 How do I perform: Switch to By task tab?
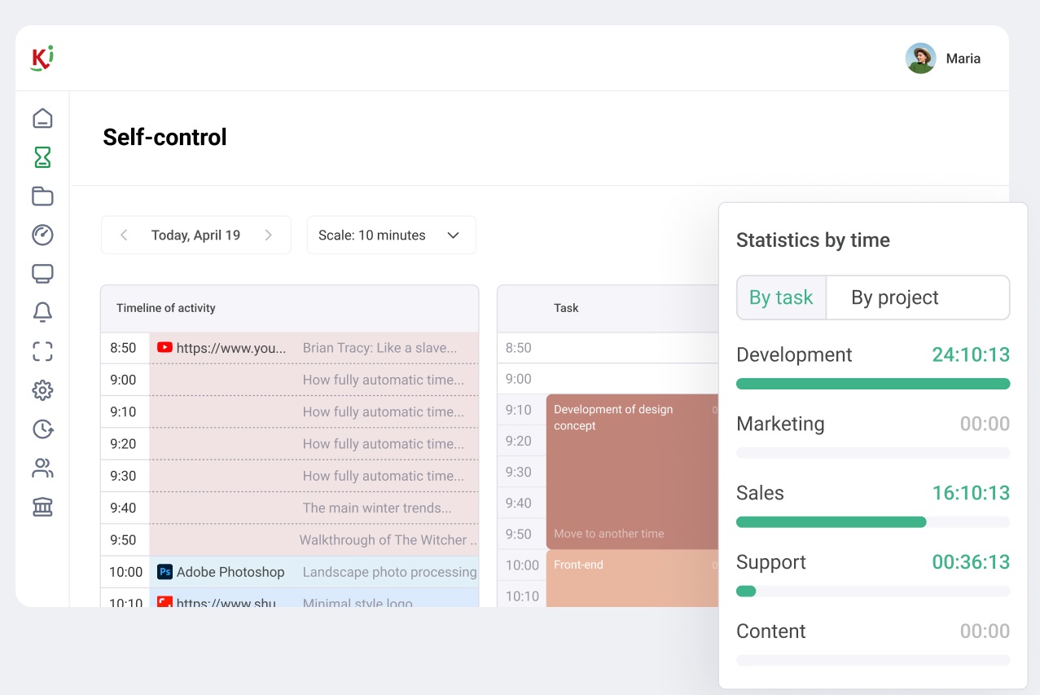pos(781,297)
